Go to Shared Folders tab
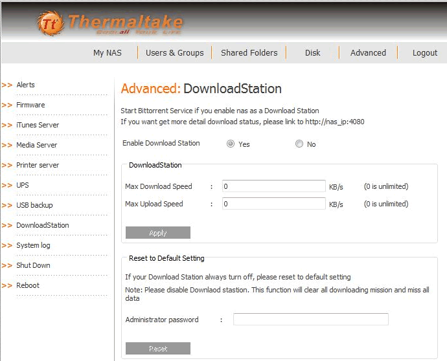 (x=249, y=53)
